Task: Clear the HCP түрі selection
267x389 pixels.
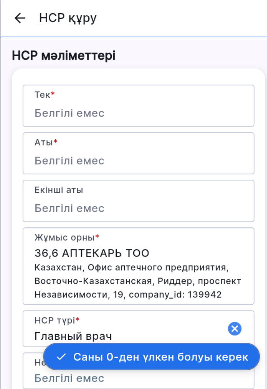Action: 234,329
